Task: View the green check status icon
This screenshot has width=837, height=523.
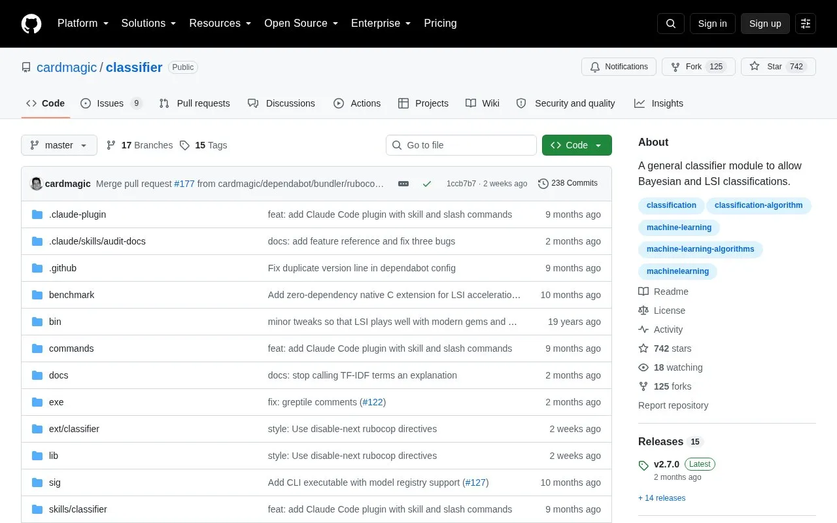Action: pyautogui.click(x=427, y=184)
